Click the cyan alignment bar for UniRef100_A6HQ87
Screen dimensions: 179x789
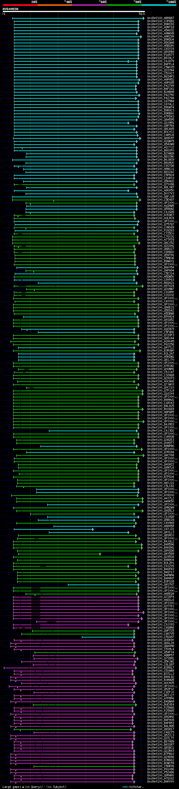[78, 18]
